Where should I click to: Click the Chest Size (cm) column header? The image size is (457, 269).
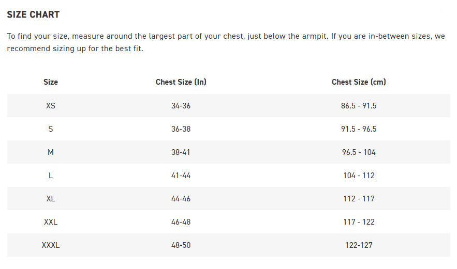[359, 82]
